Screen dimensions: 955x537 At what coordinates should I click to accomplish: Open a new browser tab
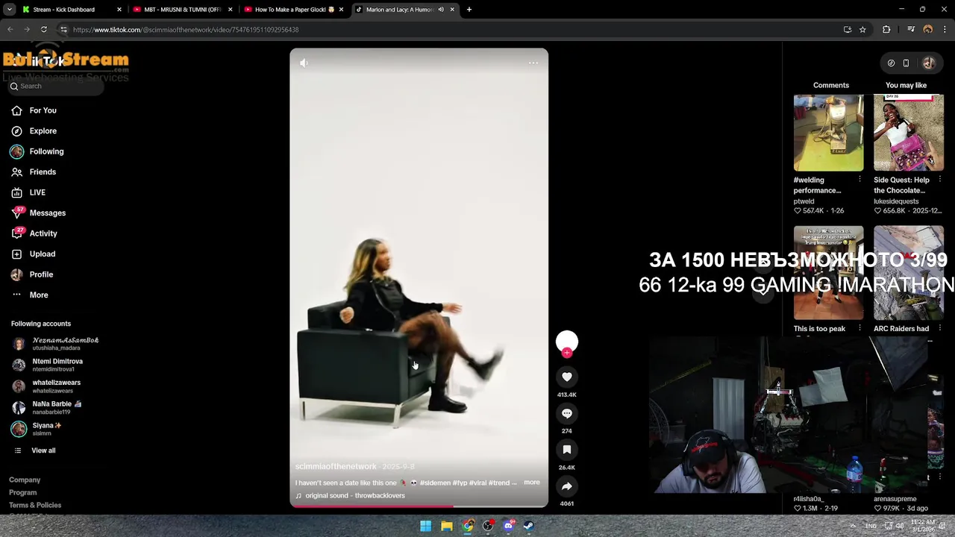click(x=469, y=10)
